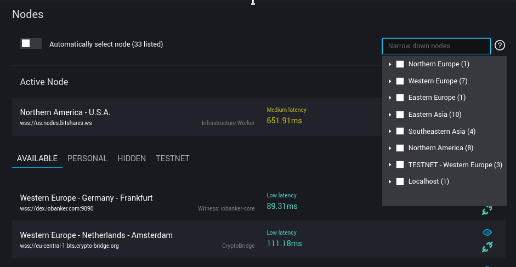Expand the Southeastern Asia group arrow
The height and width of the screenshot is (267, 516).
click(390, 132)
